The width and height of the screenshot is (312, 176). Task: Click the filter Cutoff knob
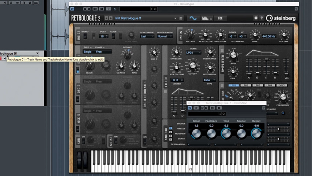click(193, 65)
